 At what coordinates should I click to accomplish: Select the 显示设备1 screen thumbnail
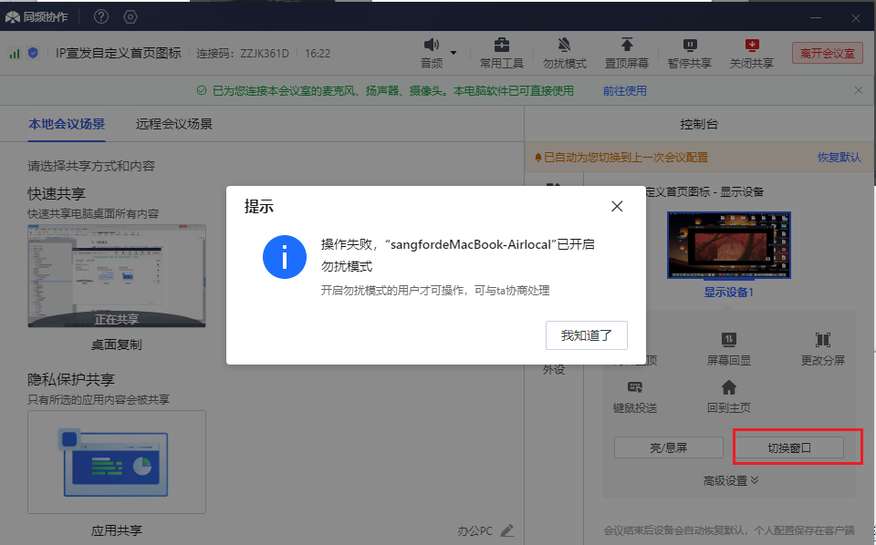[x=728, y=245]
